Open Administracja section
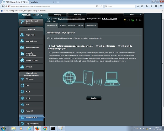 point(31,117)
